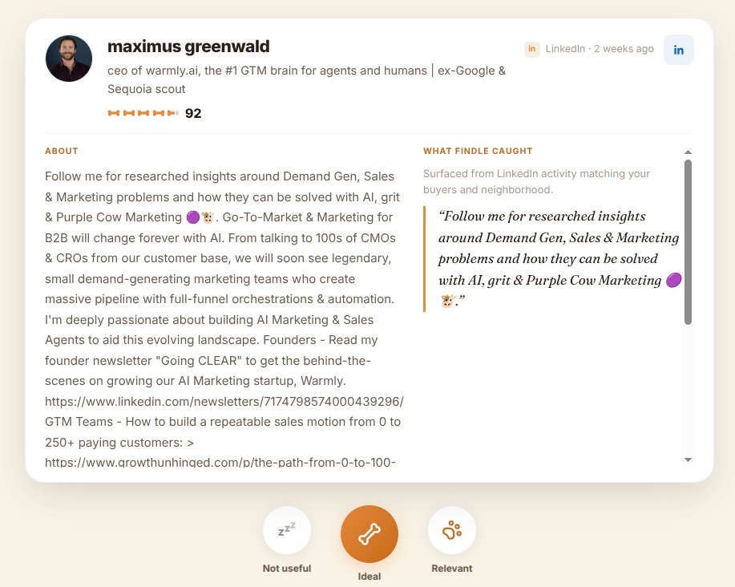This screenshot has height=587, width=735.
Task: Click the Not useful sleep icon button
Action: pos(287,530)
